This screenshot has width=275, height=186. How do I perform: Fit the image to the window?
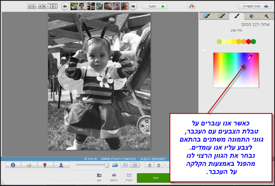(135, 165)
